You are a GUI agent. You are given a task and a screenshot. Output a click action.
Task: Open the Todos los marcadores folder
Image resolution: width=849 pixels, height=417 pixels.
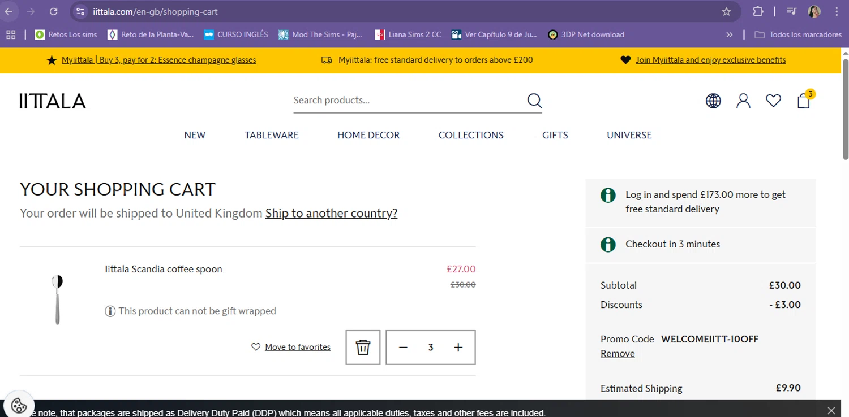pos(798,34)
